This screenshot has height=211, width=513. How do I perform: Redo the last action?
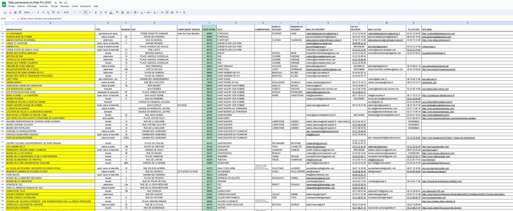point(10,12)
